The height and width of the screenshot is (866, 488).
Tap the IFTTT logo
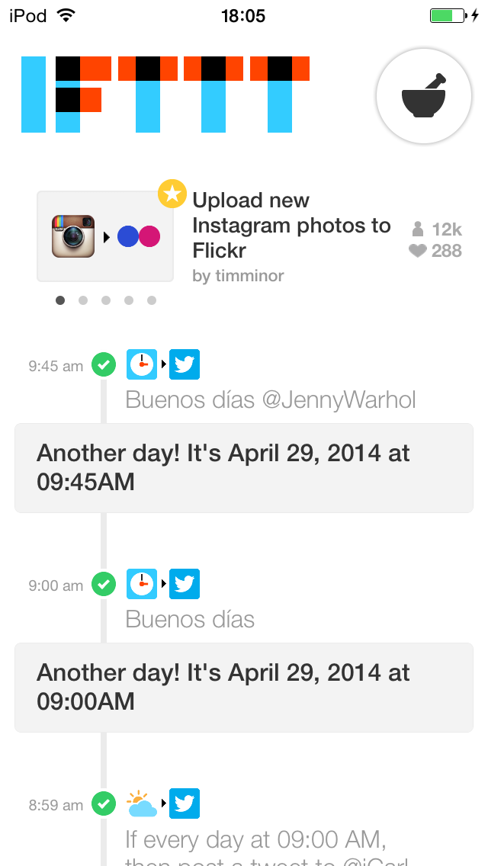(x=165, y=95)
